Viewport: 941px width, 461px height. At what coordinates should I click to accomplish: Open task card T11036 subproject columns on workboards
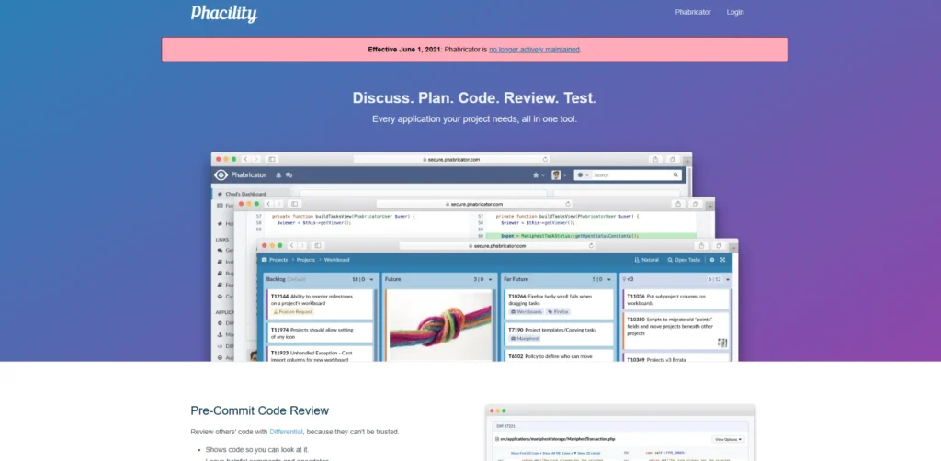click(676, 299)
